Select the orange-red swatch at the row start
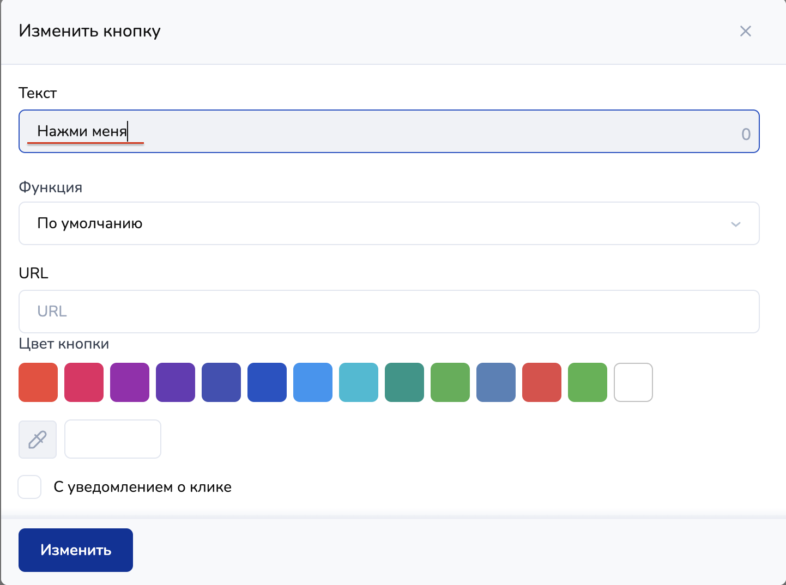 [x=38, y=382]
